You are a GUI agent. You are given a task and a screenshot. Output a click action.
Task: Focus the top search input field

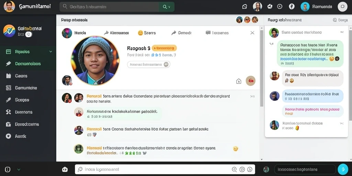pos(109,7)
